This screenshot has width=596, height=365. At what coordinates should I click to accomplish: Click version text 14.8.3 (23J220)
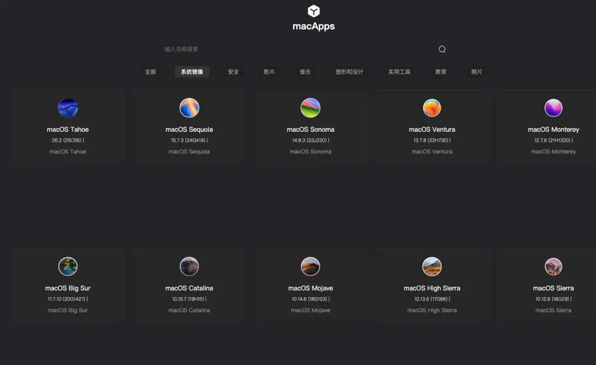point(310,140)
